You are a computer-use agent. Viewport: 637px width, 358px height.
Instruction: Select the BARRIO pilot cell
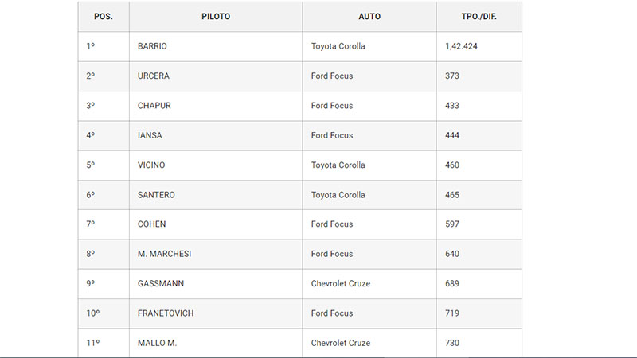pos(152,46)
